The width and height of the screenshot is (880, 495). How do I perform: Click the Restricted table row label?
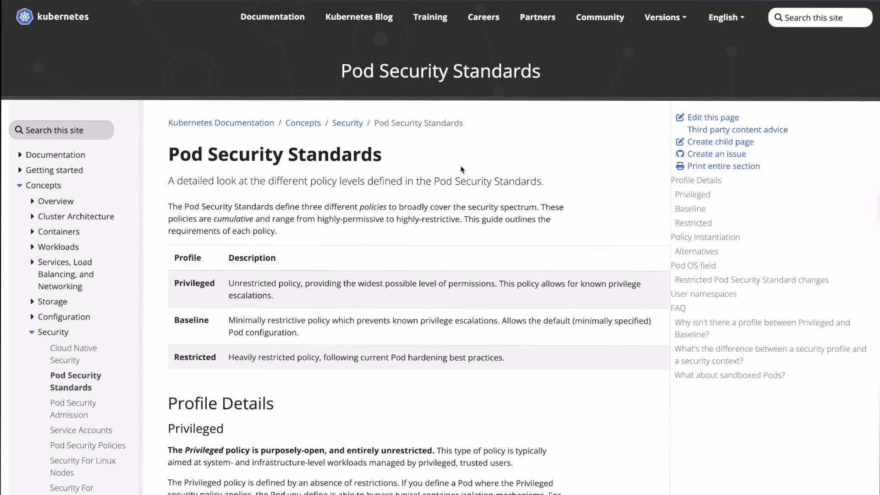click(x=195, y=357)
